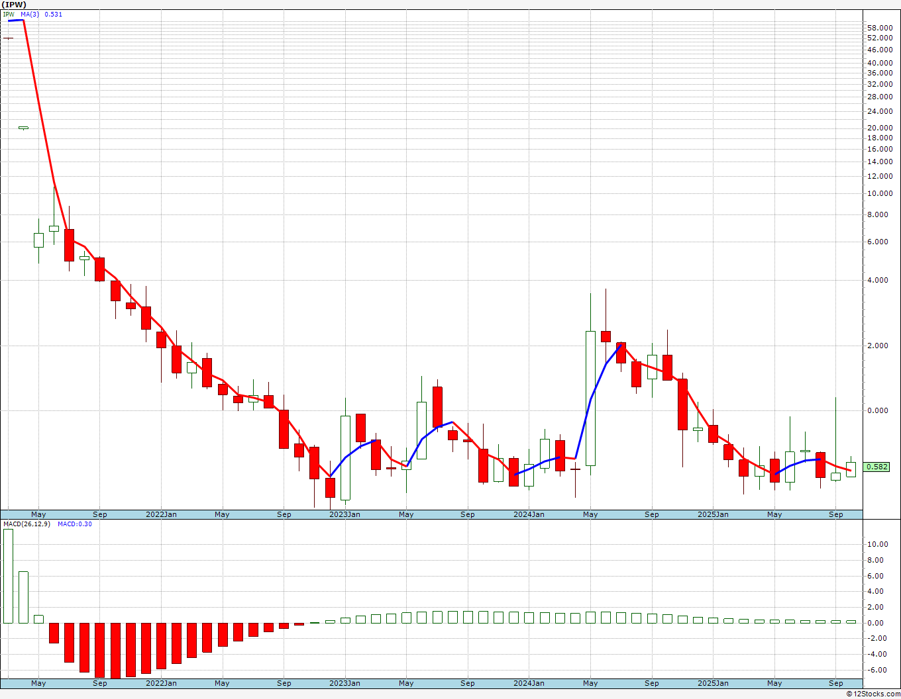Viewport: 901px width, 699px height.
Task: Click the 2024Jan label on price time axis
Action: pos(529,514)
